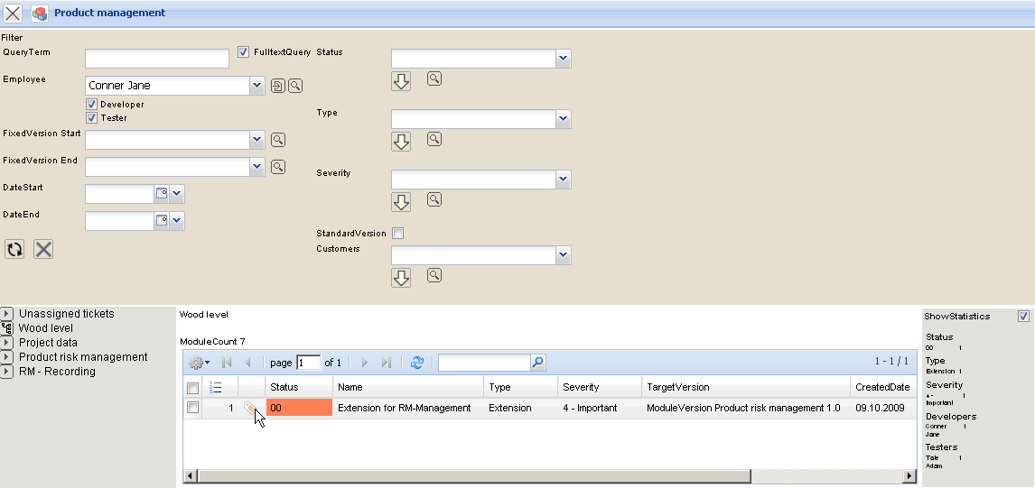The height and width of the screenshot is (488, 1035).
Task: Sort by the Severity column header
Action: coord(581,387)
